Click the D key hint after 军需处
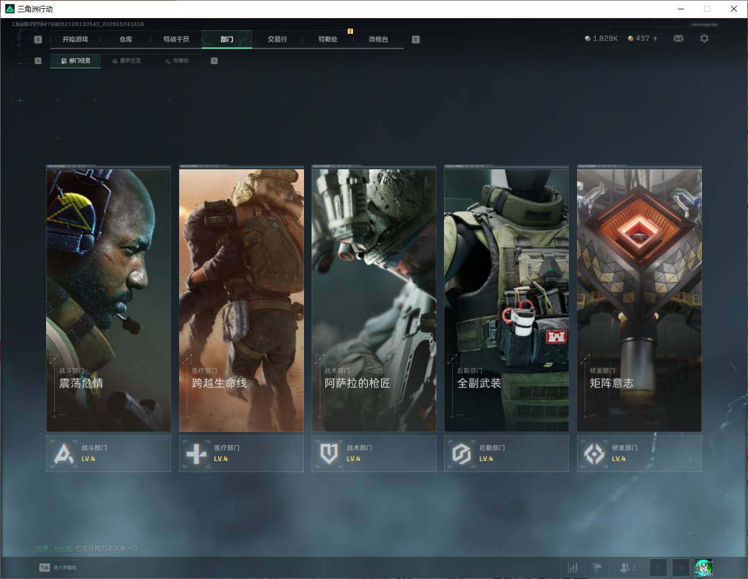Screen dimensions: 748x579 pos(214,61)
